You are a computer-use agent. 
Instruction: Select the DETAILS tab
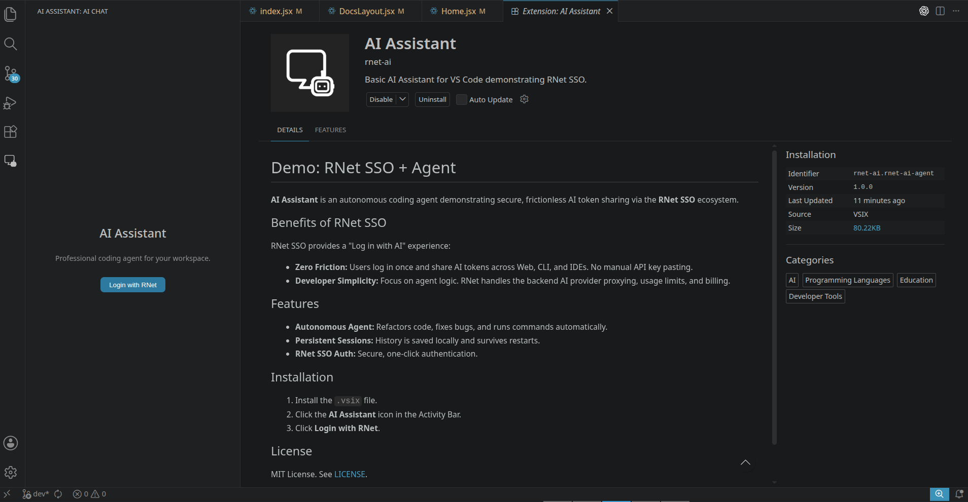tap(290, 130)
